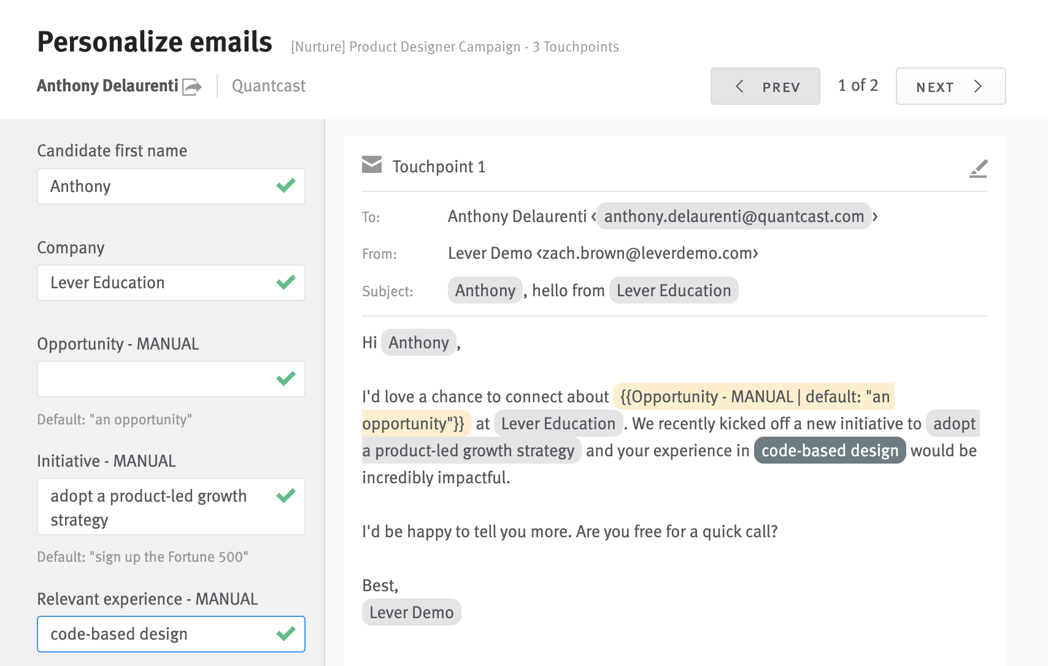This screenshot has width=1048, height=666.
Task: Click the 'Are you free for a quick call?' line
Action: [x=677, y=532]
